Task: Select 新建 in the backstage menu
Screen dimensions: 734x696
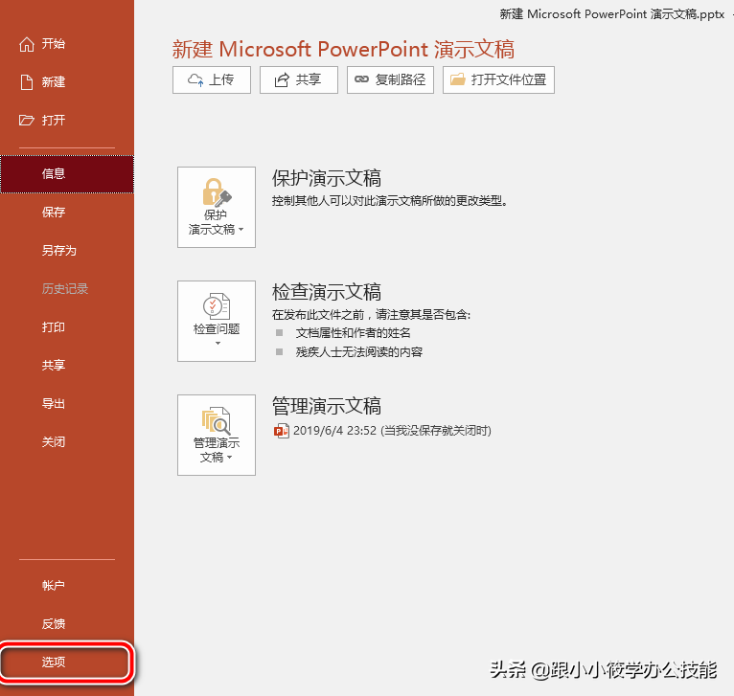Action: point(67,82)
